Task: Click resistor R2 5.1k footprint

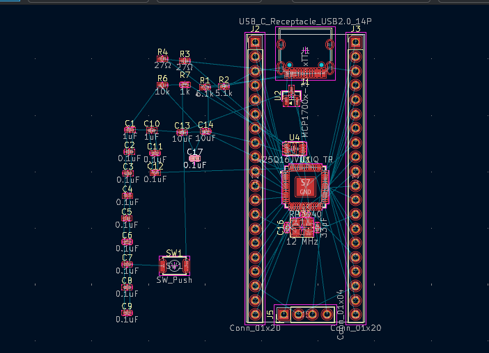Action: 224,87
